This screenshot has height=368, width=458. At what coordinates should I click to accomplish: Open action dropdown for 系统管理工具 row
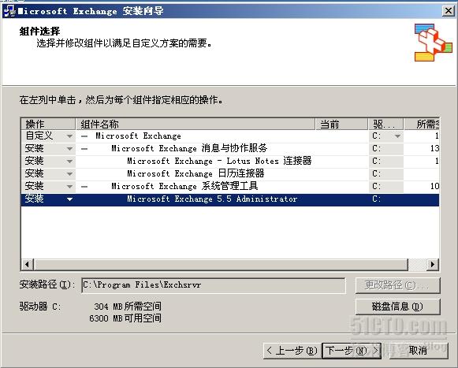point(69,186)
